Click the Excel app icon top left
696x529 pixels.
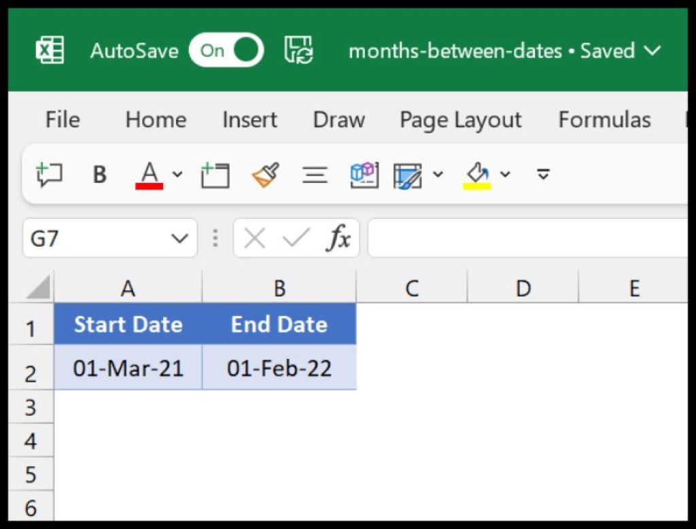pos(48,49)
